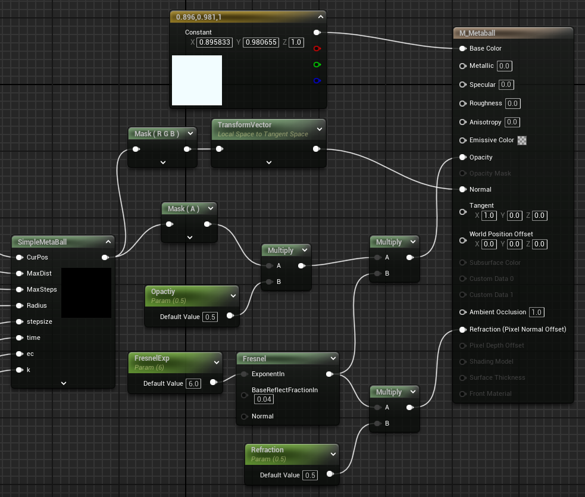
Task: Click the white color preview on Constant node
Action: point(197,80)
